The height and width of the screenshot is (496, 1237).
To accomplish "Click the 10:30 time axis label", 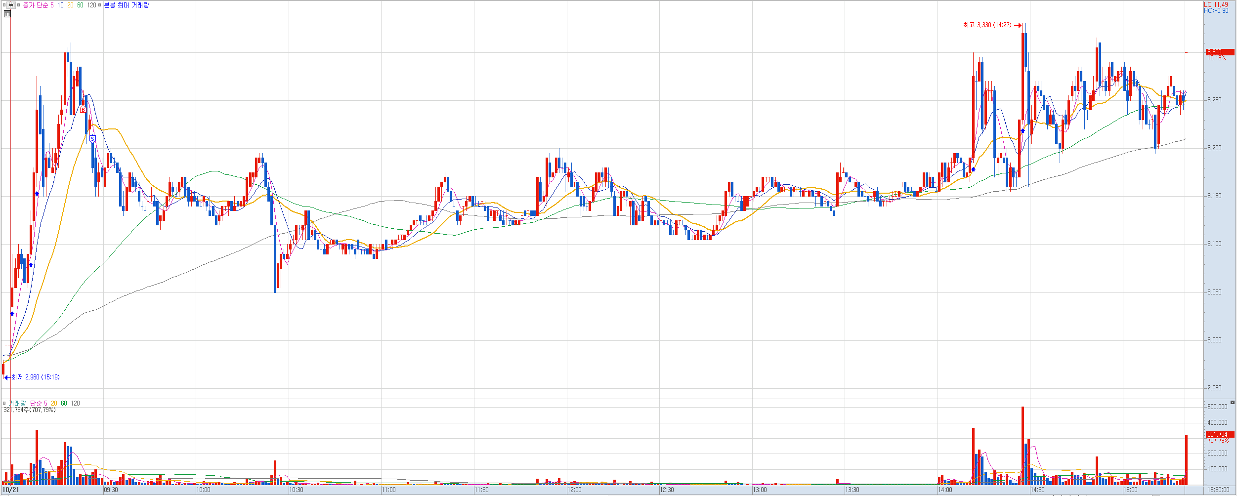I will coord(296,490).
